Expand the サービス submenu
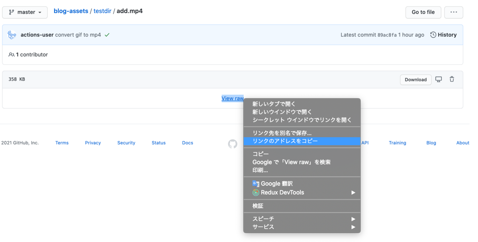Viewport: 478px width, 242px height. [x=302, y=227]
